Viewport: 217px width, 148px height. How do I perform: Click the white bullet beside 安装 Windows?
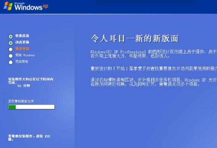[11, 56]
